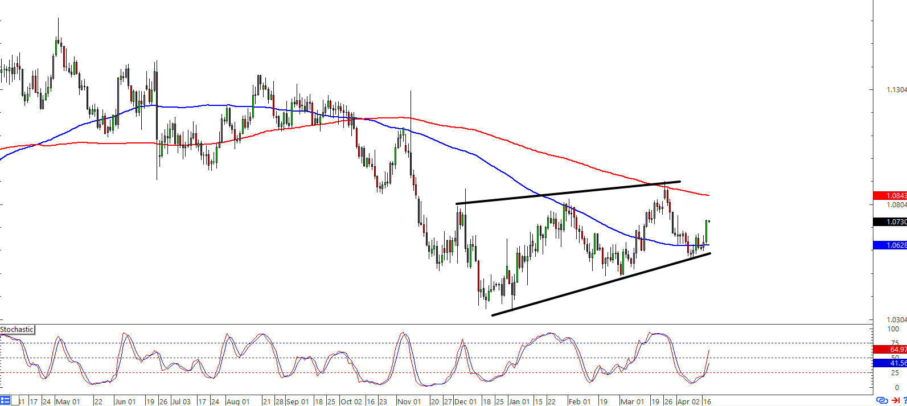Click the Nov 01 date label

(x=409, y=401)
